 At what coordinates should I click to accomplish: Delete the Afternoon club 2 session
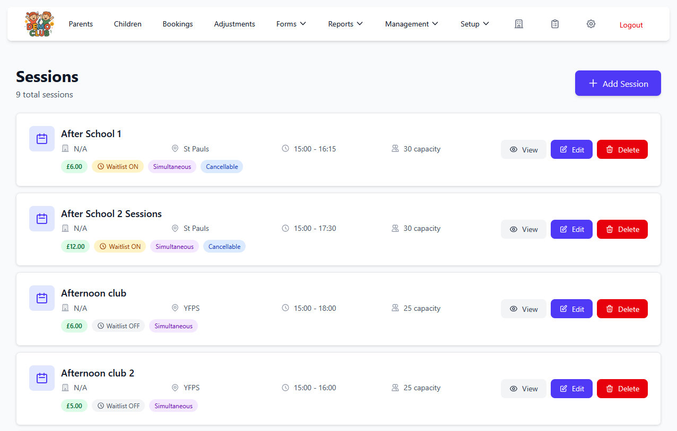pyautogui.click(x=622, y=389)
